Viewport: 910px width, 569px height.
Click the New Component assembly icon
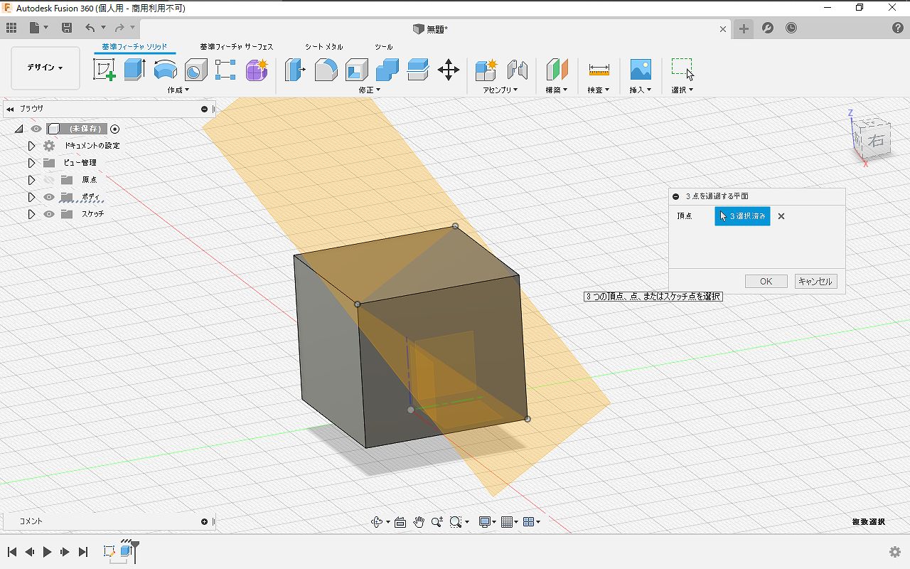(x=486, y=70)
